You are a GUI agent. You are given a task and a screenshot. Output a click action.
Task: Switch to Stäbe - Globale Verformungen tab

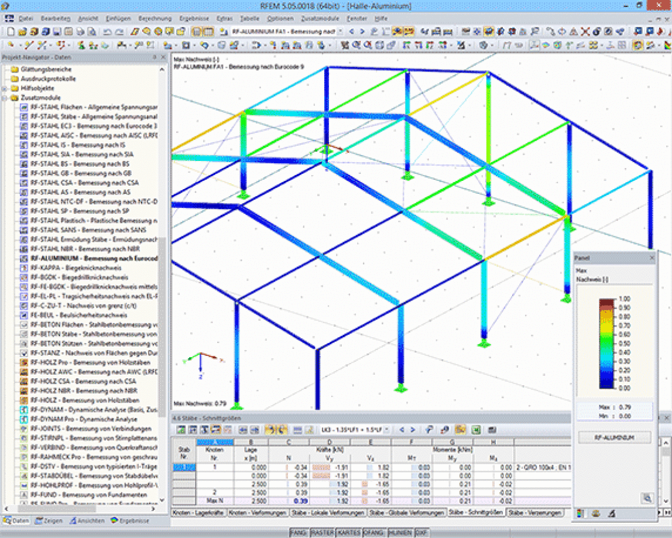click(x=406, y=513)
